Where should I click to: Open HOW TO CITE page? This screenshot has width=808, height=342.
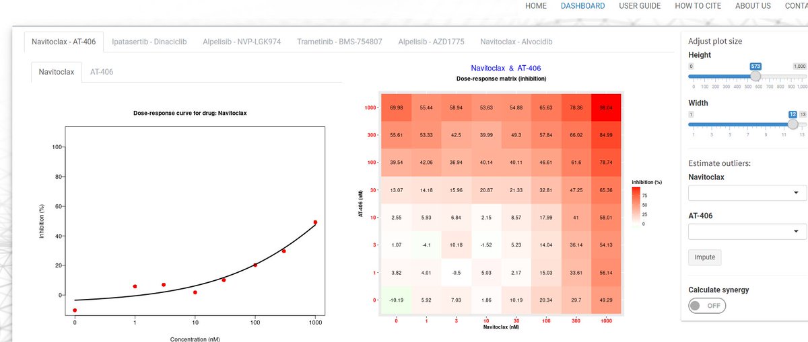coord(698,6)
